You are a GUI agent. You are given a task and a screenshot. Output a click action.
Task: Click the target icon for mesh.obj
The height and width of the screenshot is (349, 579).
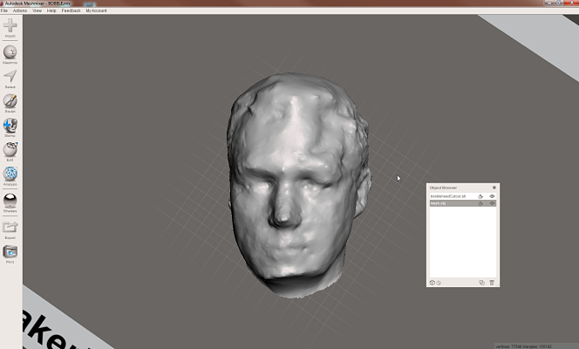tap(480, 203)
